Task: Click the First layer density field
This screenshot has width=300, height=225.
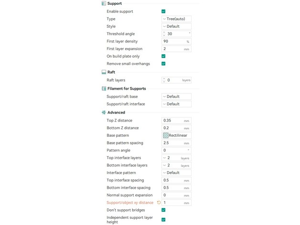Action: [x=173, y=41]
